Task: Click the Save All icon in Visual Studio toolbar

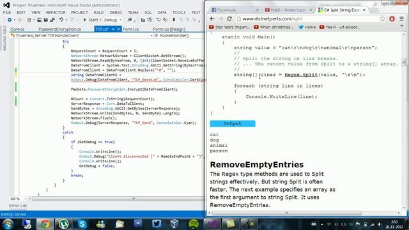Action: (52, 20)
